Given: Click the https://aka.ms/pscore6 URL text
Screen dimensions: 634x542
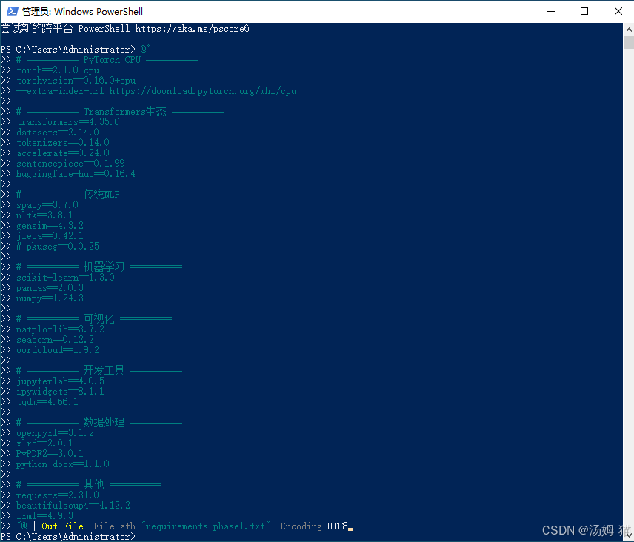Looking at the screenshot, I should [x=192, y=29].
